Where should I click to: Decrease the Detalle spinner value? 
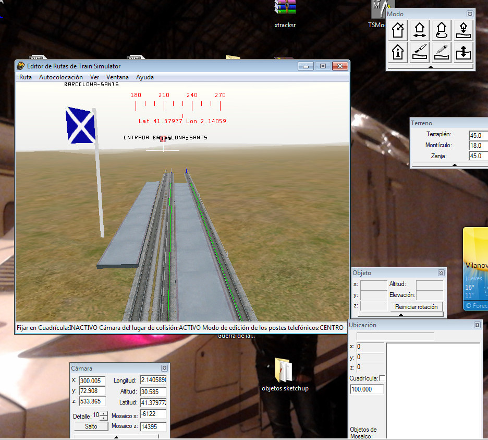(x=104, y=418)
